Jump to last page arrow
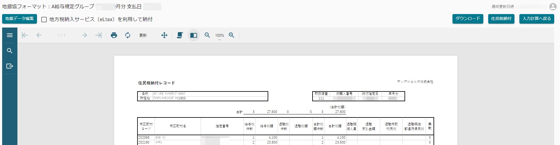The width and height of the screenshot is (560, 145). coord(98,35)
